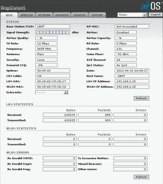Click the Transmit CCQ 0% value
Image resolution: width=163 pixels, height=184 pixels.
coord(46,65)
